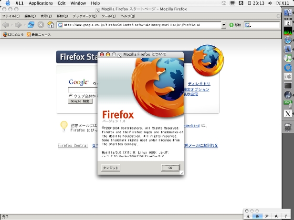Open the forward button history dropdown arrow

[x=24, y=25]
